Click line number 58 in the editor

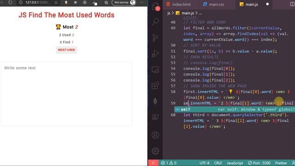click(173, 92)
